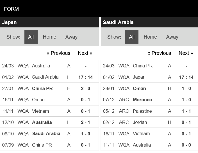The height and width of the screenshot is (153, 198).
Task: Filter Saudi Arabia form by Away
Action: tap(172, 37)
